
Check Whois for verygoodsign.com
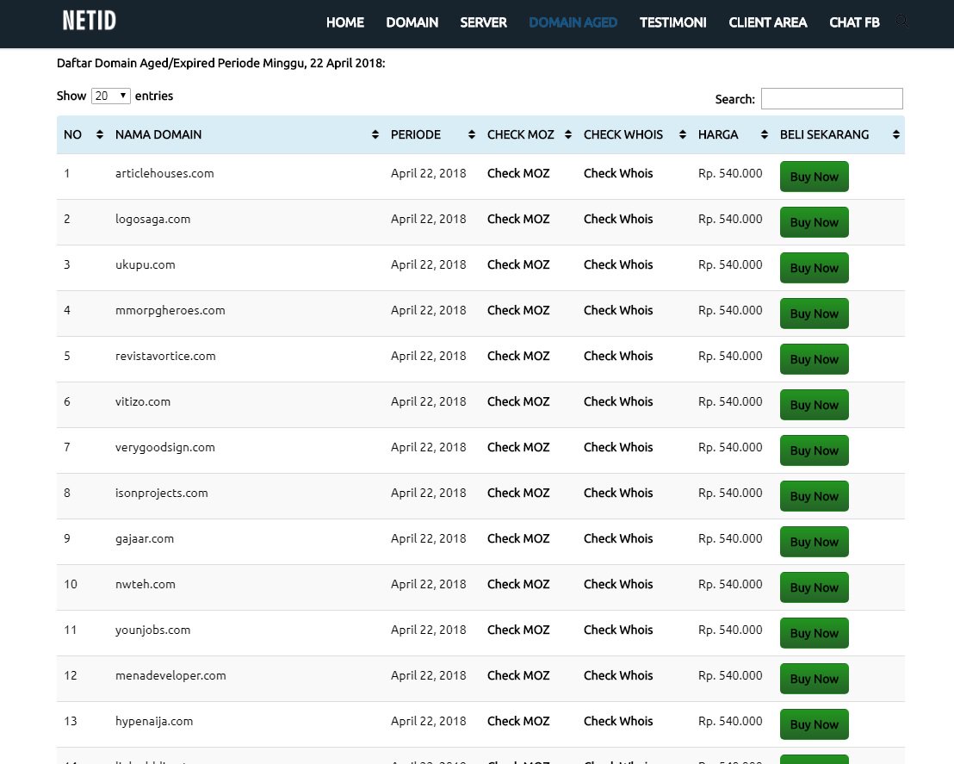pos(618,447)
